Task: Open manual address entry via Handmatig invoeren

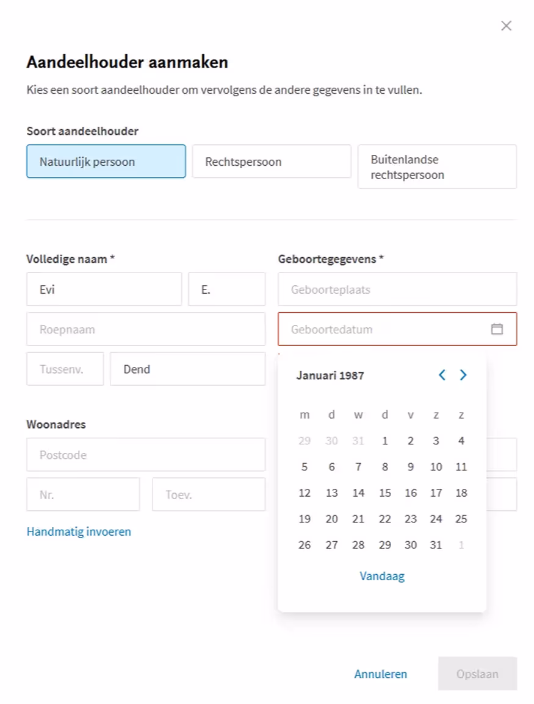Action: click(78, 532)
